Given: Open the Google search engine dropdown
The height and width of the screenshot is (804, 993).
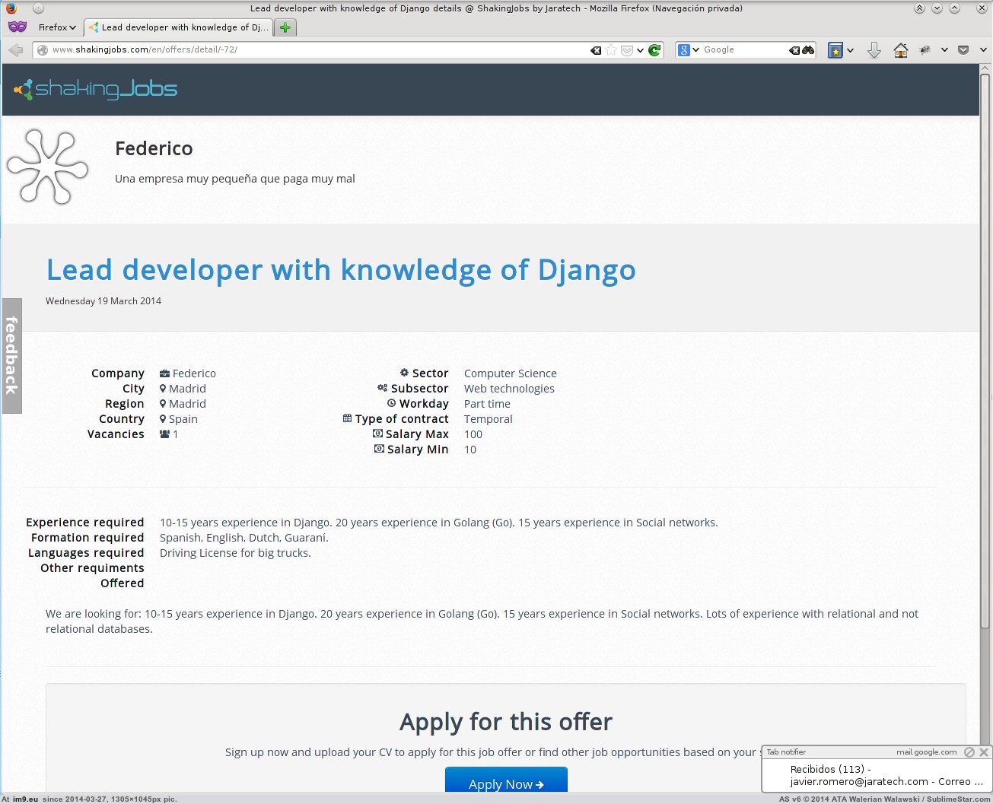Looking at the screenshot, I should click(689, 50).
